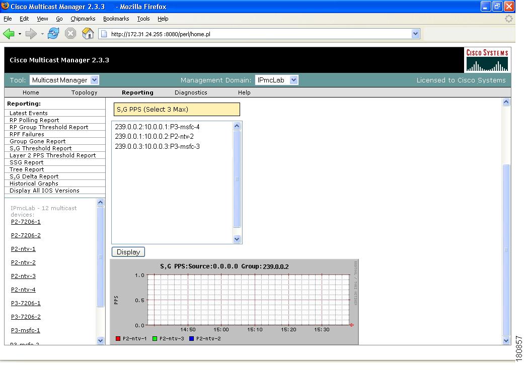Open the Tools menu

pyautogui.click(x=143, y=19)
